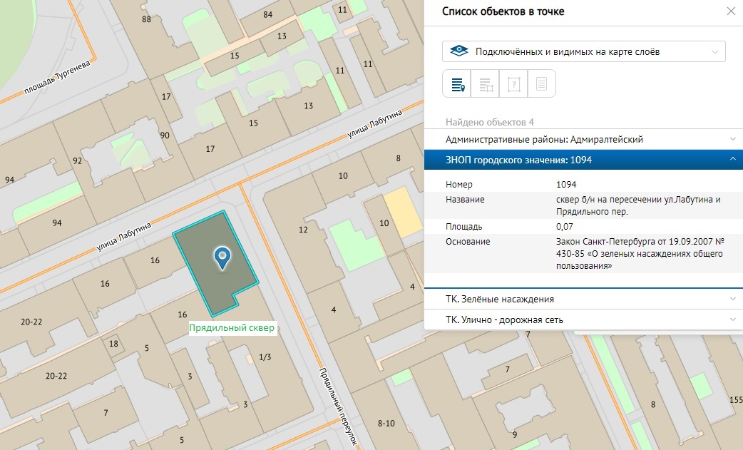Select building 1/3 on the map
Screen dimensions: 743x450
(265, 357)
